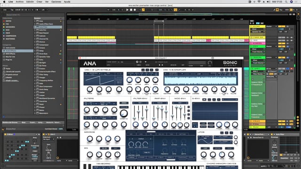Click the Link button
Image resolution: width=301 pixels, height=169 pixels.
[x=5, y=10]
